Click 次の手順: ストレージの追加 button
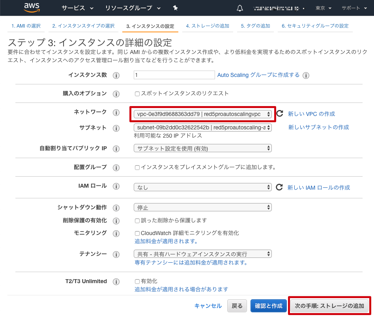The image size is (374, 319). pos(329,306)
